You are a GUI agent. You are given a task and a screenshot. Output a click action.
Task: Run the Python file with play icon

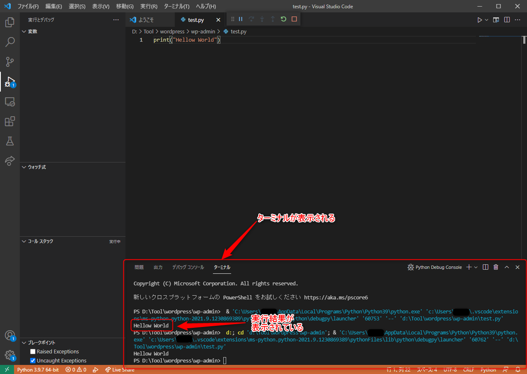[x=480, y=20]
